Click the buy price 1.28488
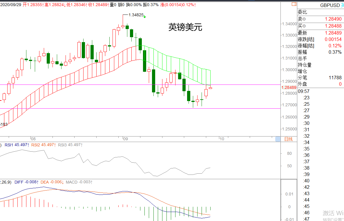The height and width of the screenshot is (221, 344). (x=333, y=26)
